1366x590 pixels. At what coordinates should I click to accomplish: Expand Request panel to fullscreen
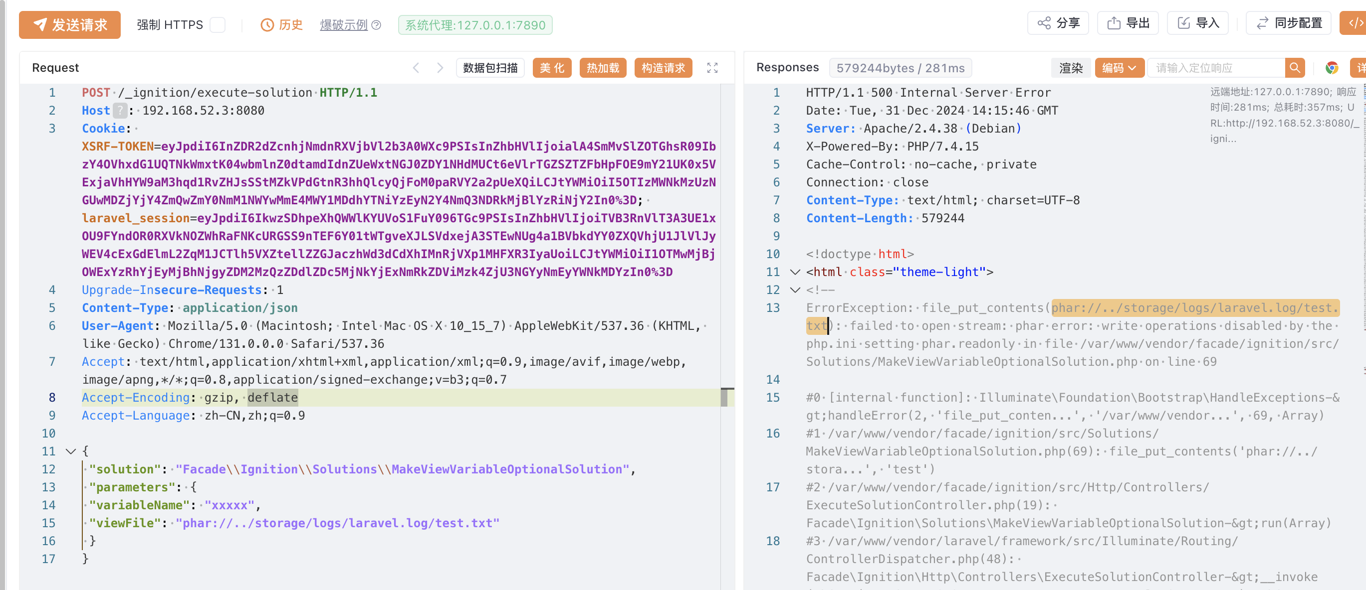coord(712,68)
